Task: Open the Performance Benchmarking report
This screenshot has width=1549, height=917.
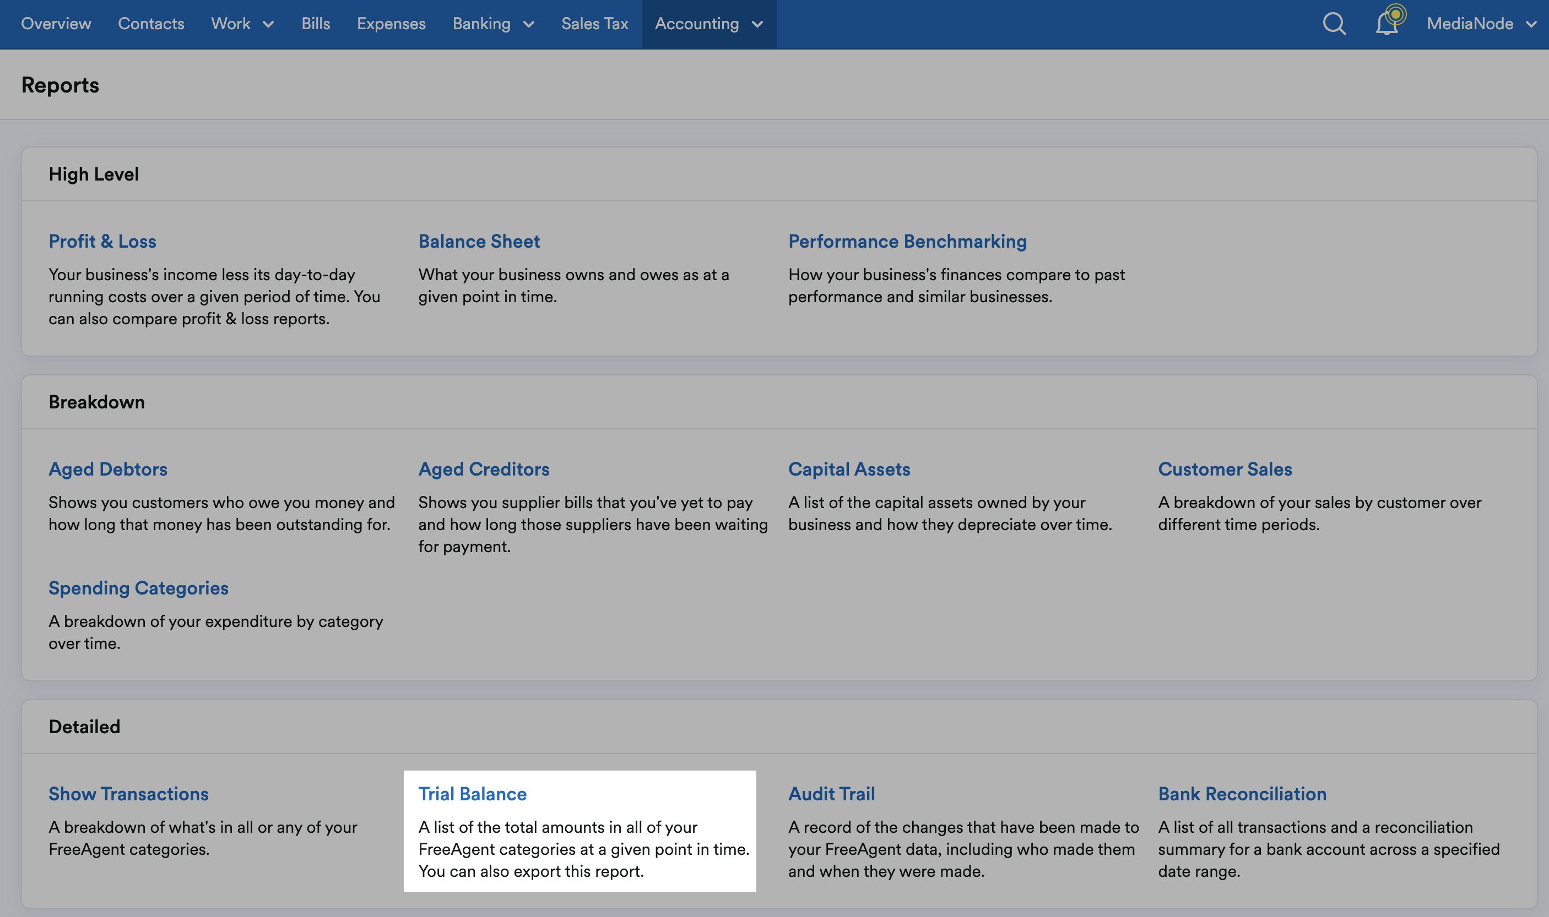Action: click(907, 241)
